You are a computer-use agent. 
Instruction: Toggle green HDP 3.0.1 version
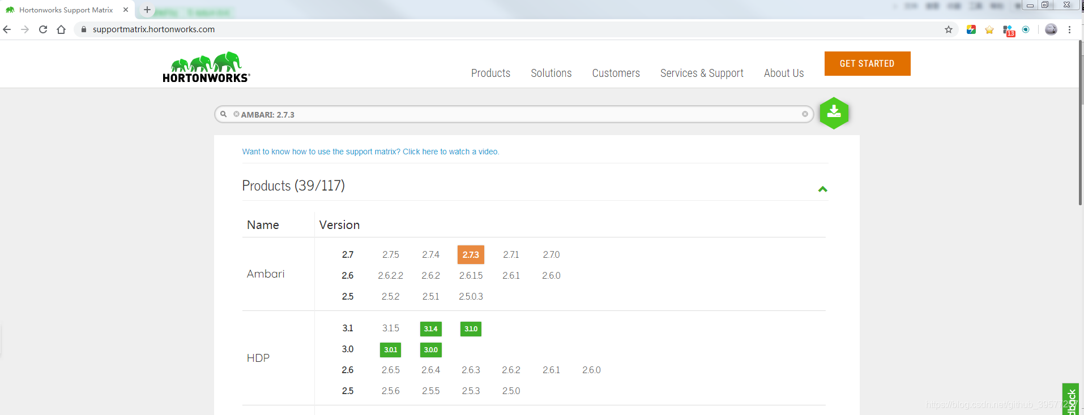click(390, 349)
